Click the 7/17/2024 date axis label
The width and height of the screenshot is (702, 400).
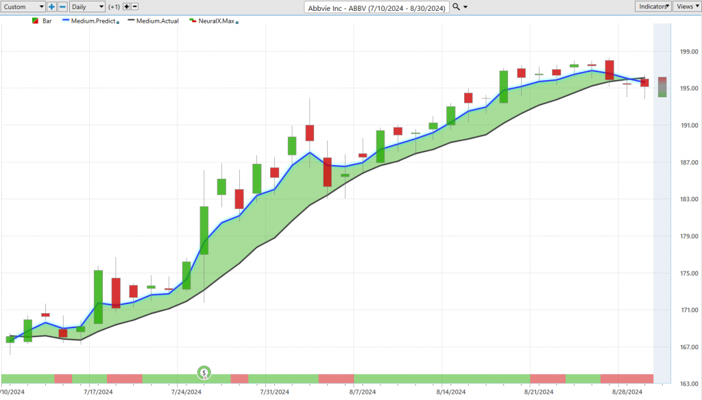98,392
